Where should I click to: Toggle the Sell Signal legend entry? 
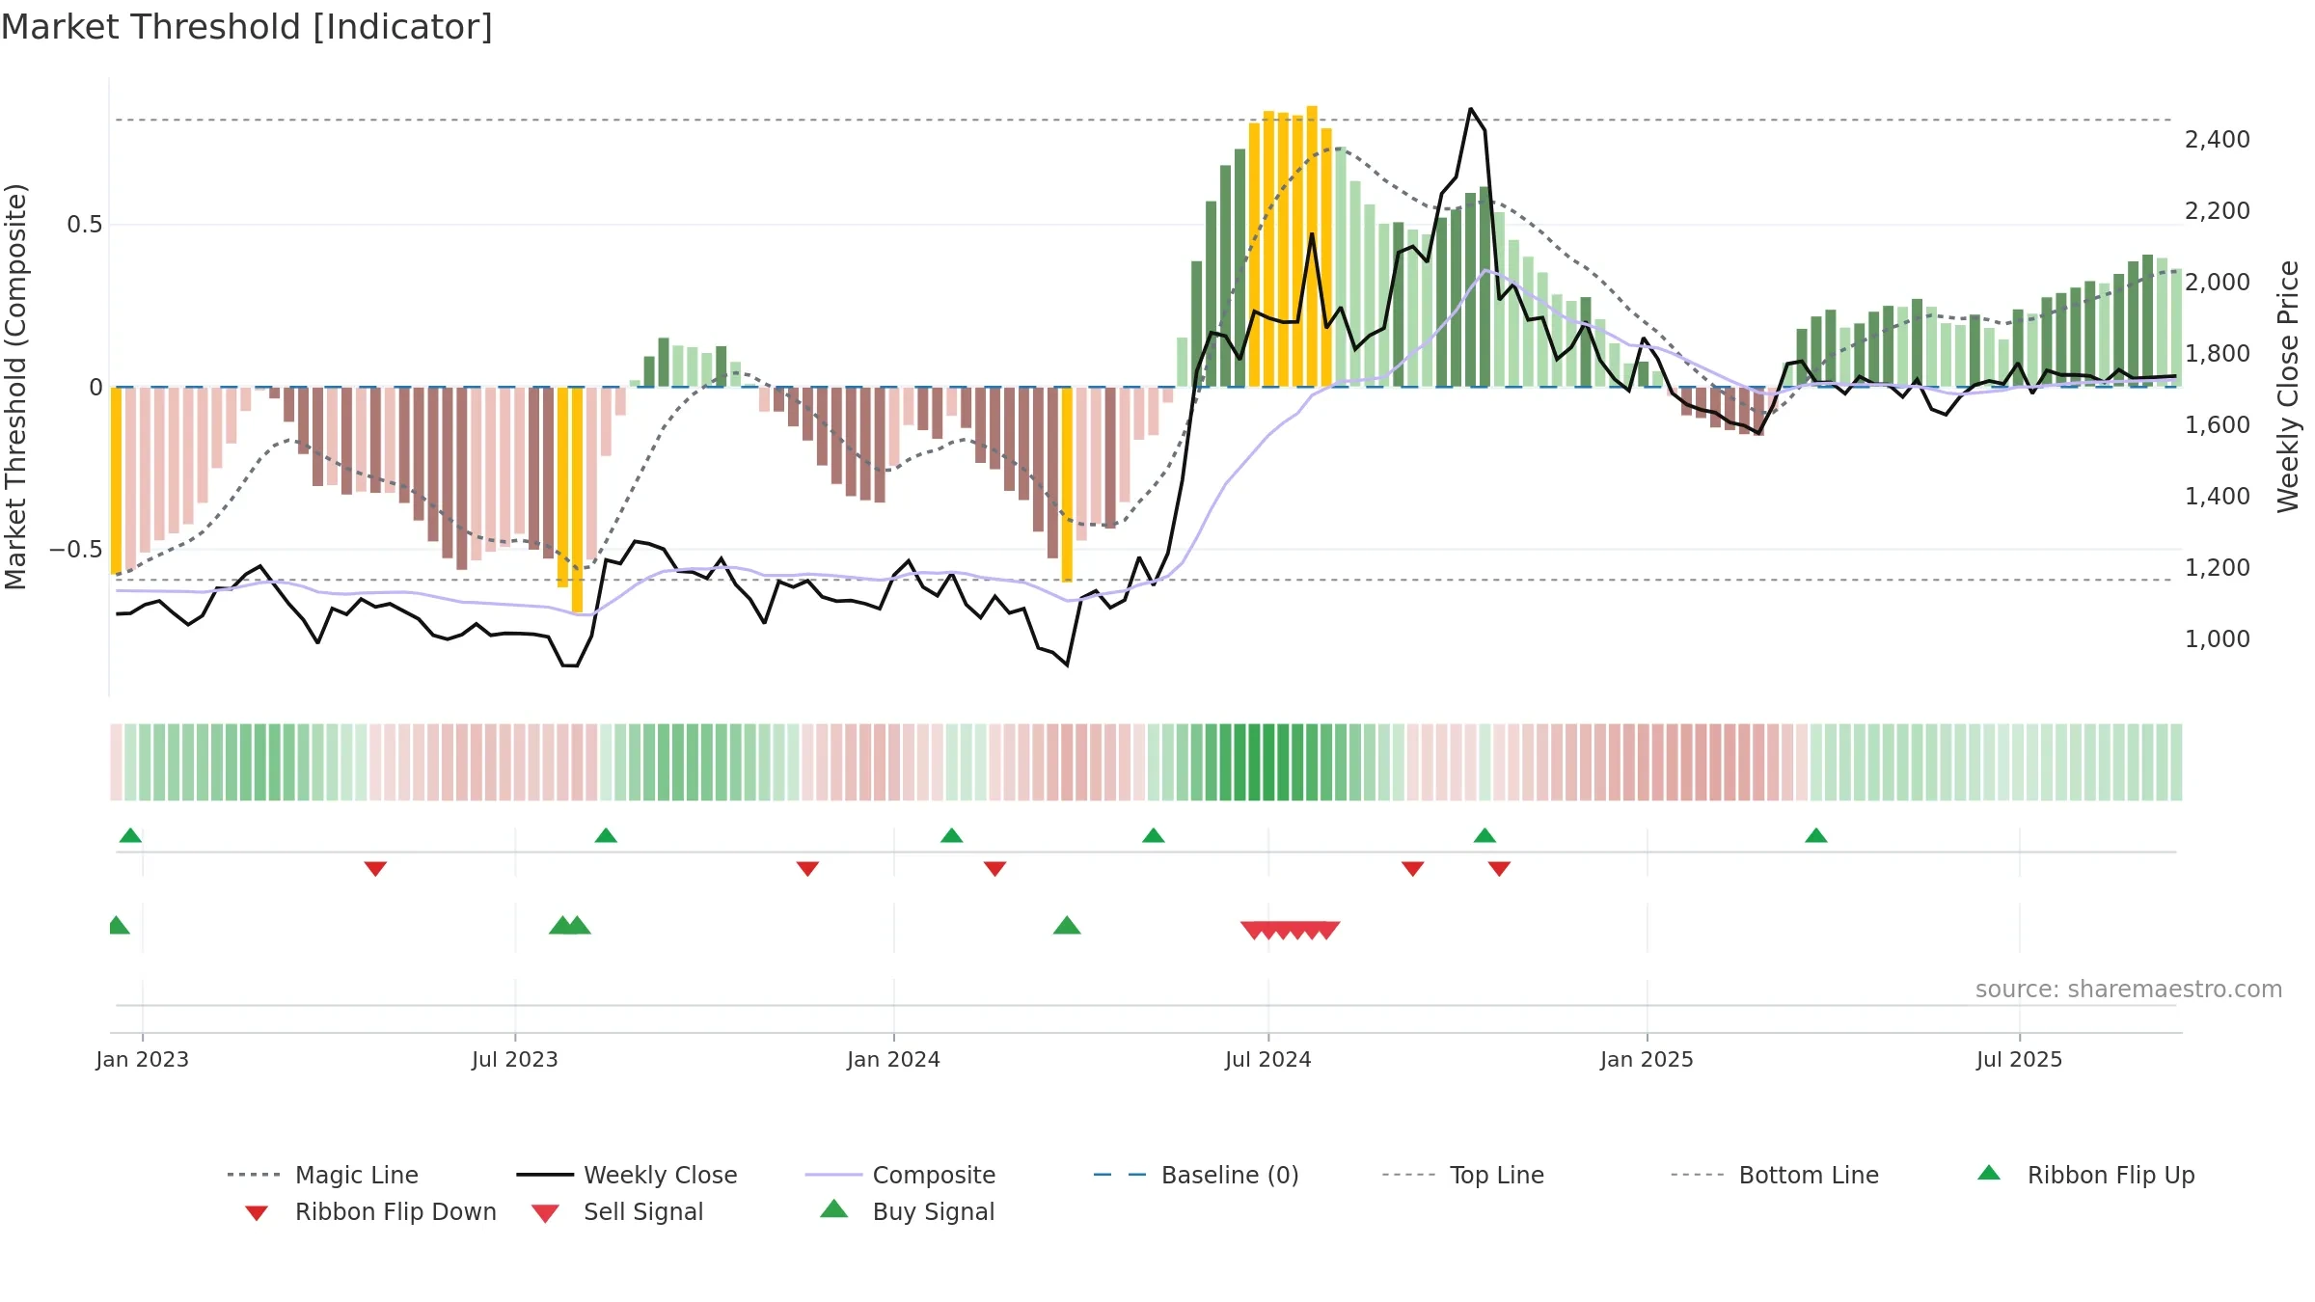tap(617, 1211)
